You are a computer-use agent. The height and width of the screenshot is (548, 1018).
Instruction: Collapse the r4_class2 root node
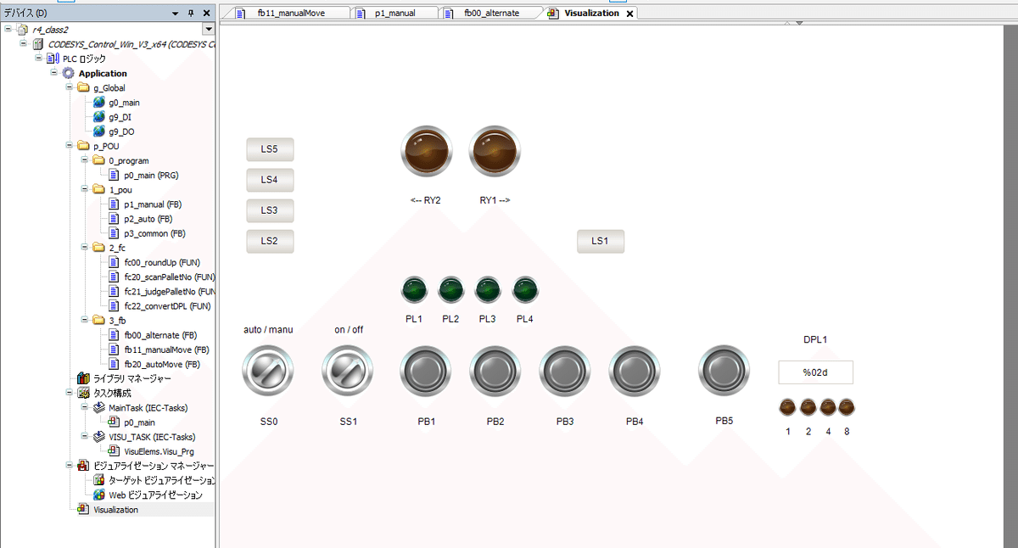point(8,30)
